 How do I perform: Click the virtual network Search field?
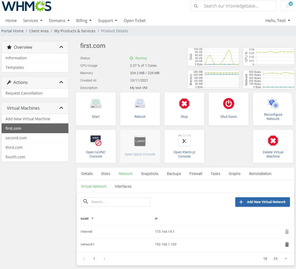(x=116, y=202)
